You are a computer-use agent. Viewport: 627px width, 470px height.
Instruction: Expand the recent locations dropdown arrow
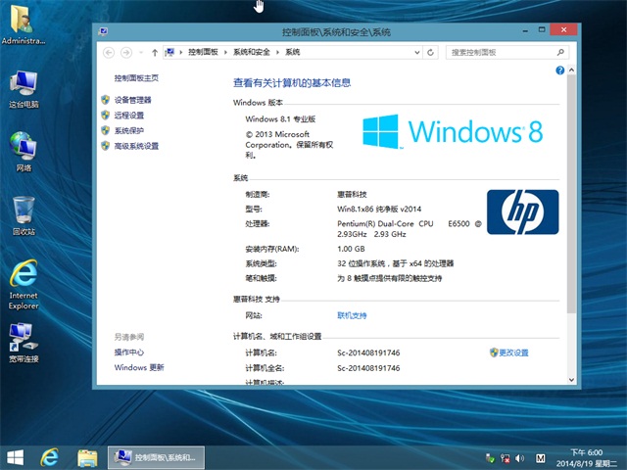(139, 52)
